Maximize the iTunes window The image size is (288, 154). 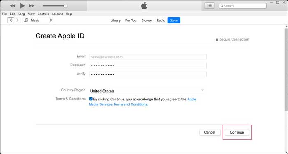(278, 2)
